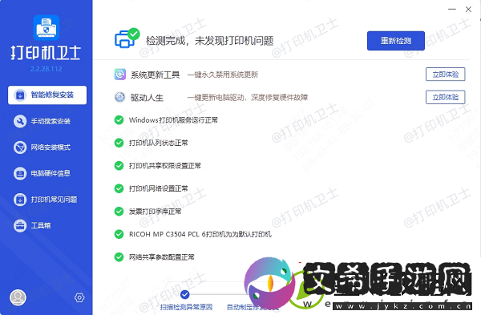
Task: Minimize the 打印机卫士 window
Action: click(x=452, y=9)
